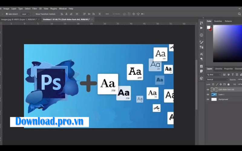Toggle lock image pixels brush icon
Screen dimensions: 242x151
[x=217, y=84]
